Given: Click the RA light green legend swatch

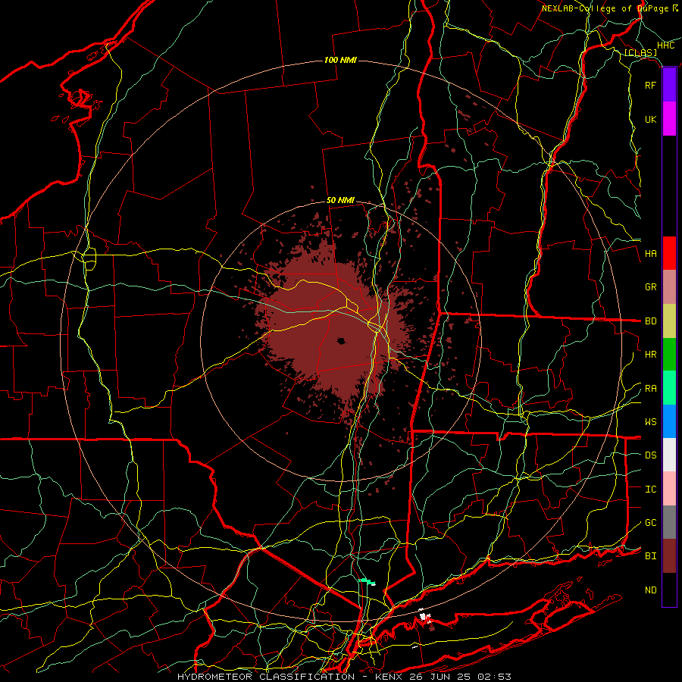Looking at the screenshot, I should 669,388.
